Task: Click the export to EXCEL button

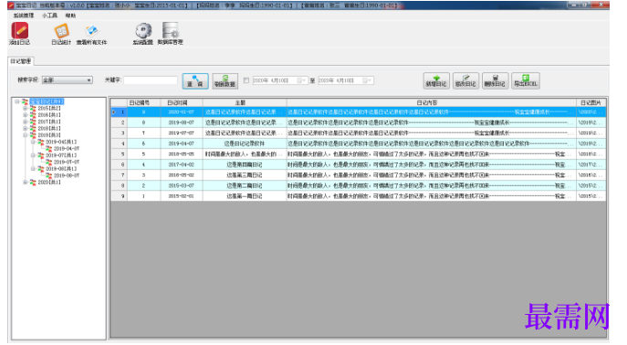Action: pyautogui.click(x=526, y=80)
